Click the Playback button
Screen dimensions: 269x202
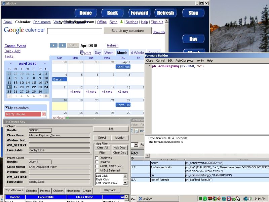tap(110, 190)
